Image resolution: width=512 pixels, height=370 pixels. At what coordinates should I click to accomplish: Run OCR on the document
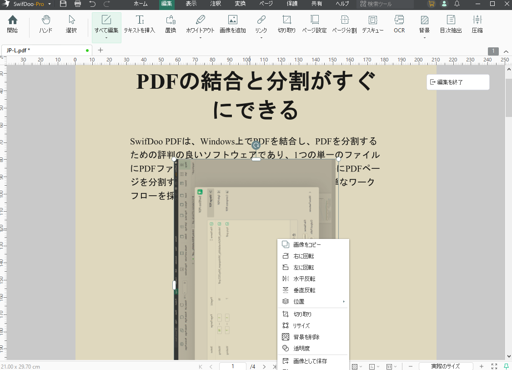tap(399, 25)
